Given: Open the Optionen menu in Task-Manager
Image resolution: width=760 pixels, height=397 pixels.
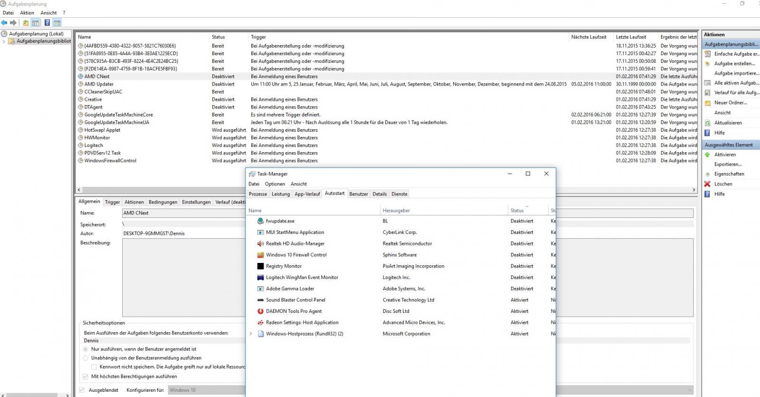Looking at the screenshot, I should point(275,184).
